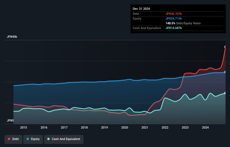Click the 2018 x-axis label

(84, 127)
